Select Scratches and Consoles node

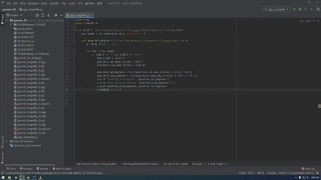pyautogui.click(x=27, y=145)
